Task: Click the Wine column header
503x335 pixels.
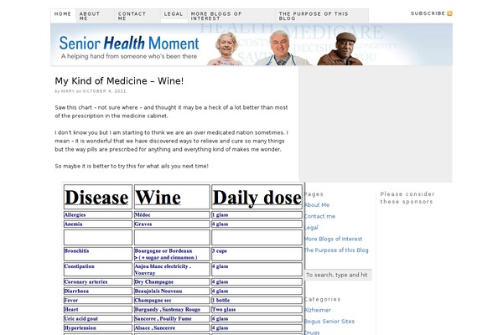Action: pyautogui.click(x=172, y=197)
